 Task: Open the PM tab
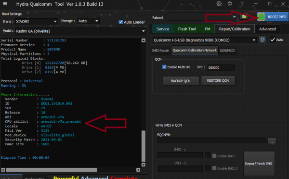click(x=207, y=29)
